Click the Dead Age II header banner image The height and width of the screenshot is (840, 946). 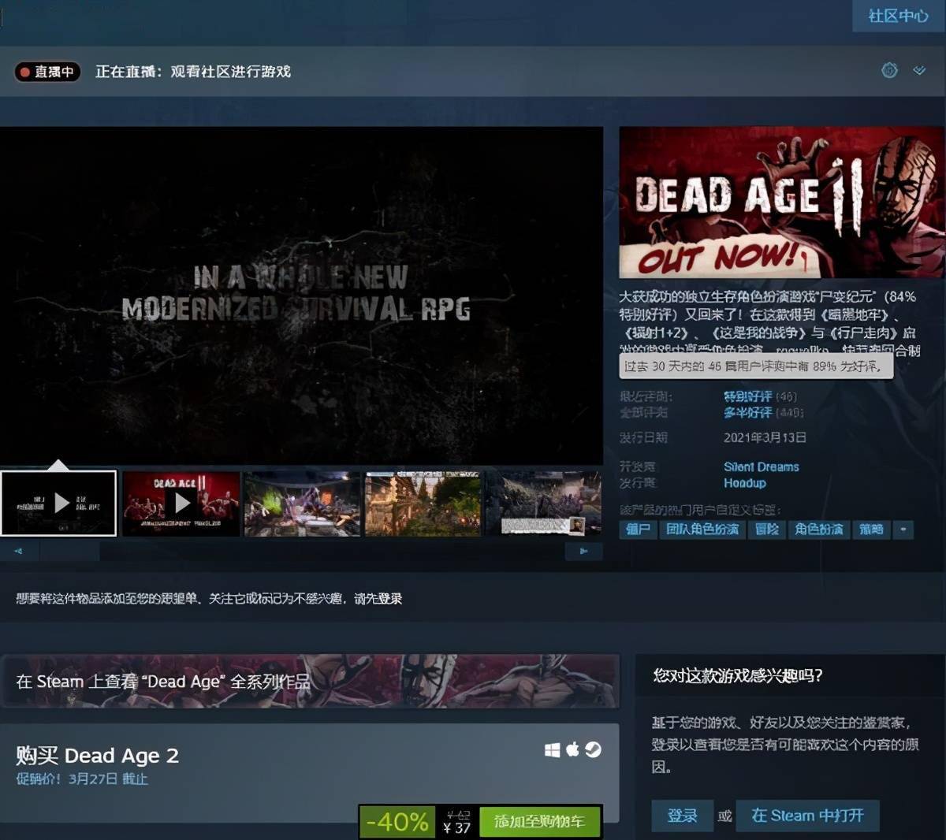click(x=781, y=203)
